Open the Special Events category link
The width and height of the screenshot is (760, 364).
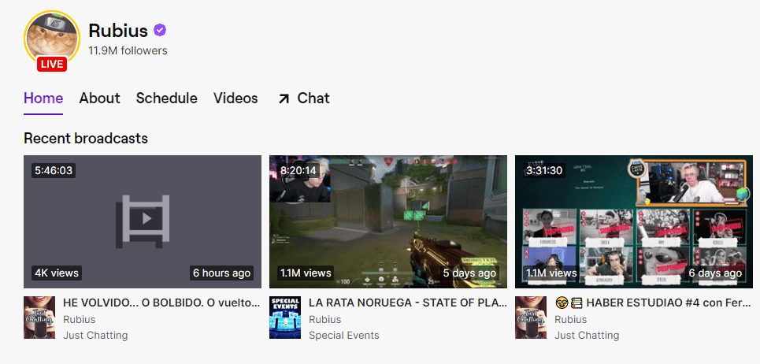pos(344,335)
